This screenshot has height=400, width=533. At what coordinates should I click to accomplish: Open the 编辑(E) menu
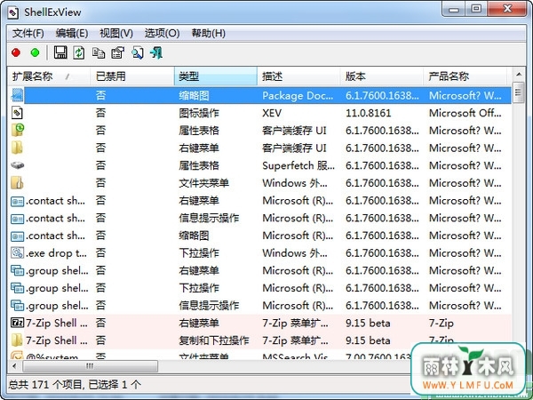[x=72, y=34]
